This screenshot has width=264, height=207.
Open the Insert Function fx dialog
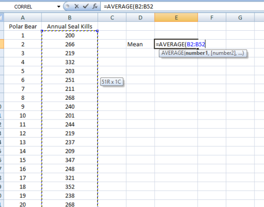(x=95, y=7)
